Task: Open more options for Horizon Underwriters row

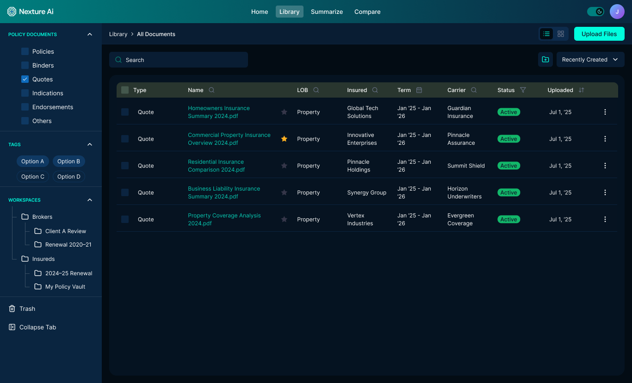Action: coord(605,192)
